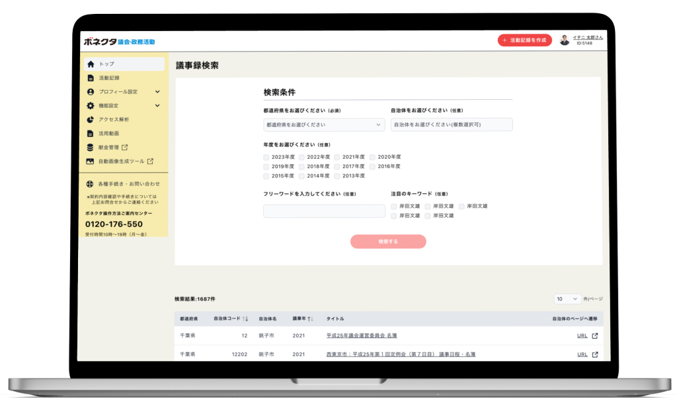This screenshot has width=677, height=405.
Task: Click the document icon beside 活動記録
Action: tap(91, 78)
